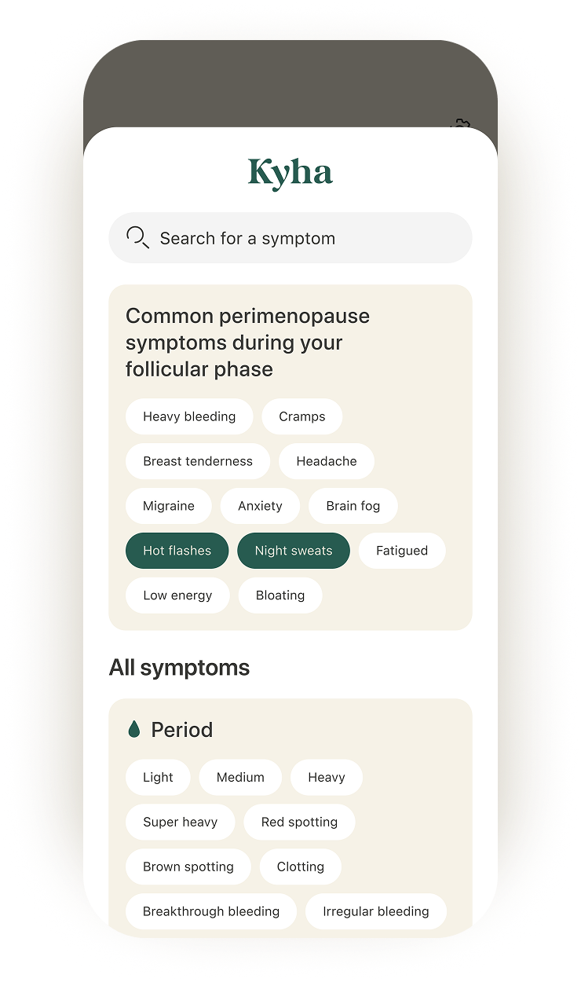
Task: Select the Anxiety chip
Action: tap(260, 506)
